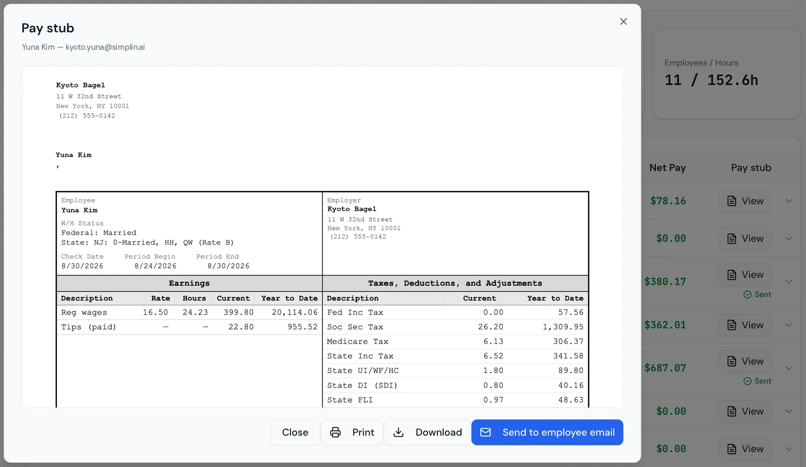Click Reg wages year to date 20,114.06
Viewport: 806px width, 467px height.
coord(295,313)
